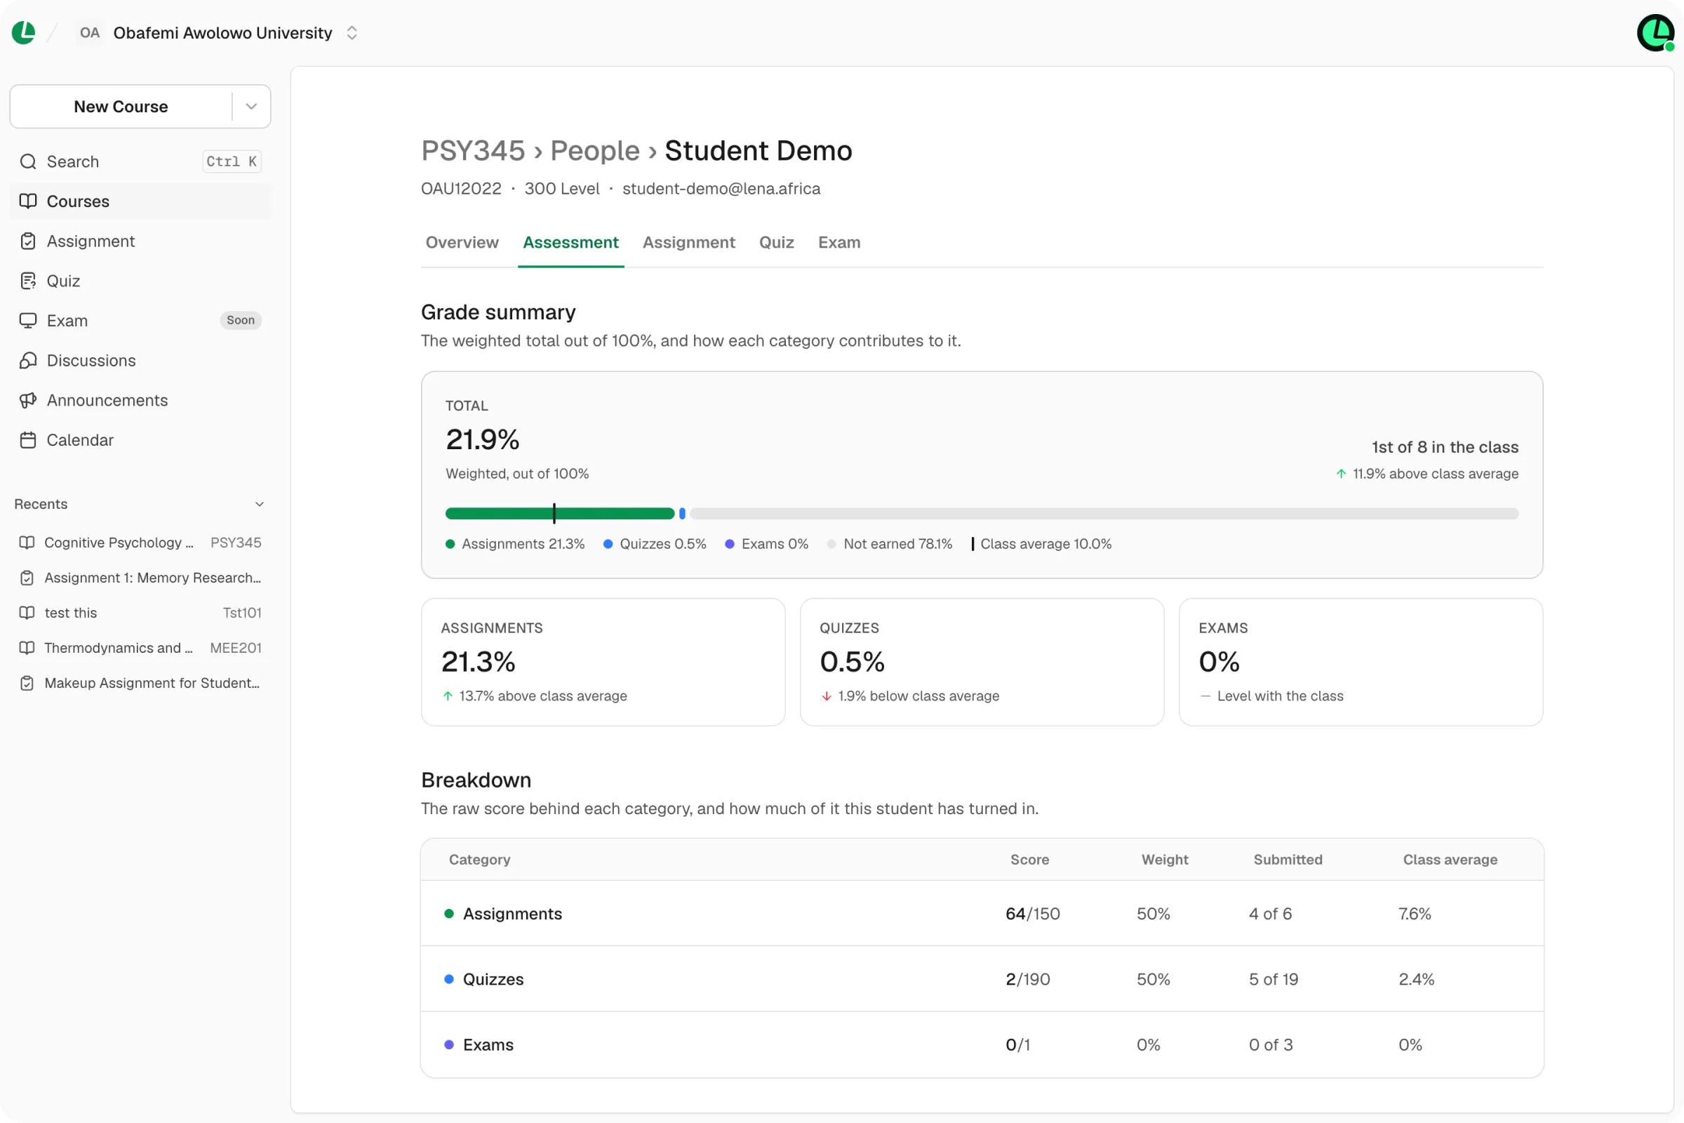Go to People in the breadcrumb
The height and width of the screenshot is (1123, 1684).
pos(594,150)
